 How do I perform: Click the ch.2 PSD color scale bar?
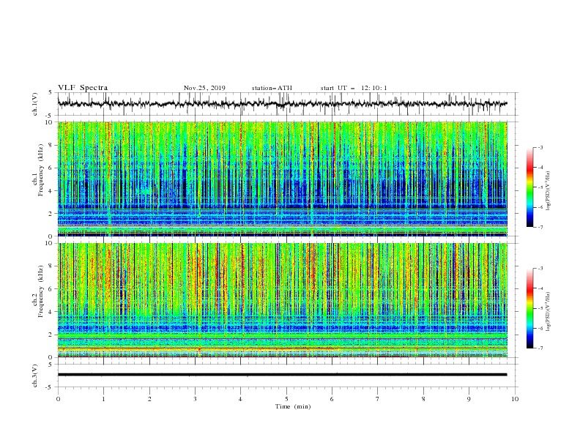point(529,308)
